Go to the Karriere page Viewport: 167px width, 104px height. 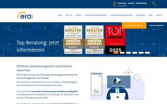click(x=159, y=15)
